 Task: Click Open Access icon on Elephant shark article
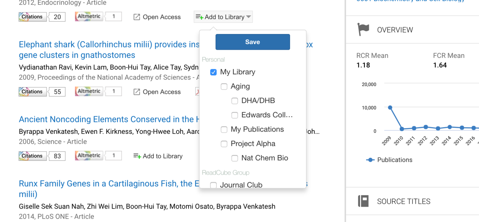coord(137,92)
